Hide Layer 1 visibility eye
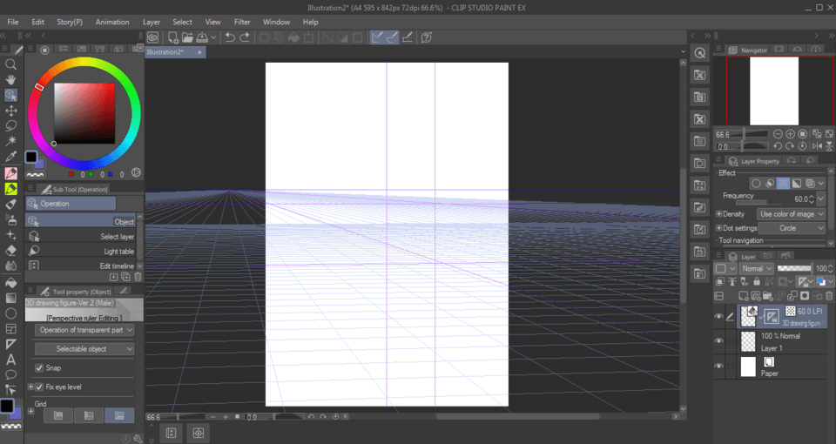The width and height of the screenshot is (836, 444). pyautogui.click(x=718, y=341)
